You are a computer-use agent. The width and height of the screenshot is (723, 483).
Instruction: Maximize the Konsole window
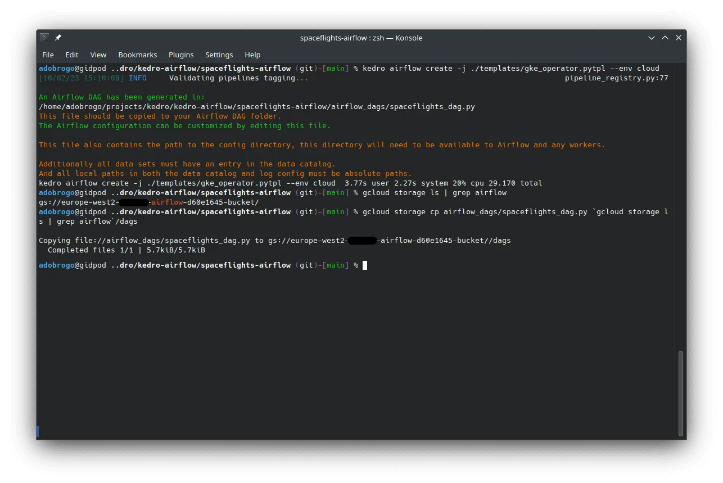665,38
